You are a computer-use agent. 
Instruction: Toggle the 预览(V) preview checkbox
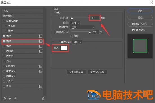point(133,30)
